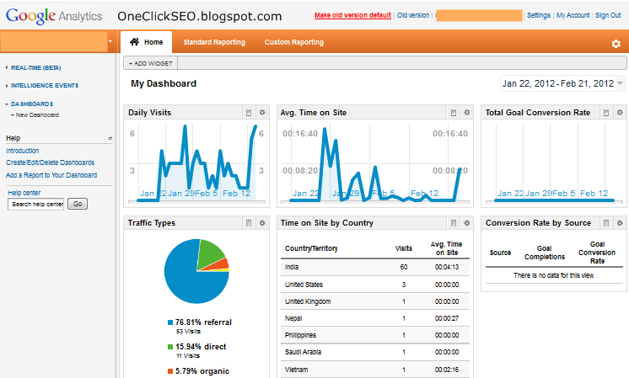Open the Help center link
629x378 pixels.
24,193
